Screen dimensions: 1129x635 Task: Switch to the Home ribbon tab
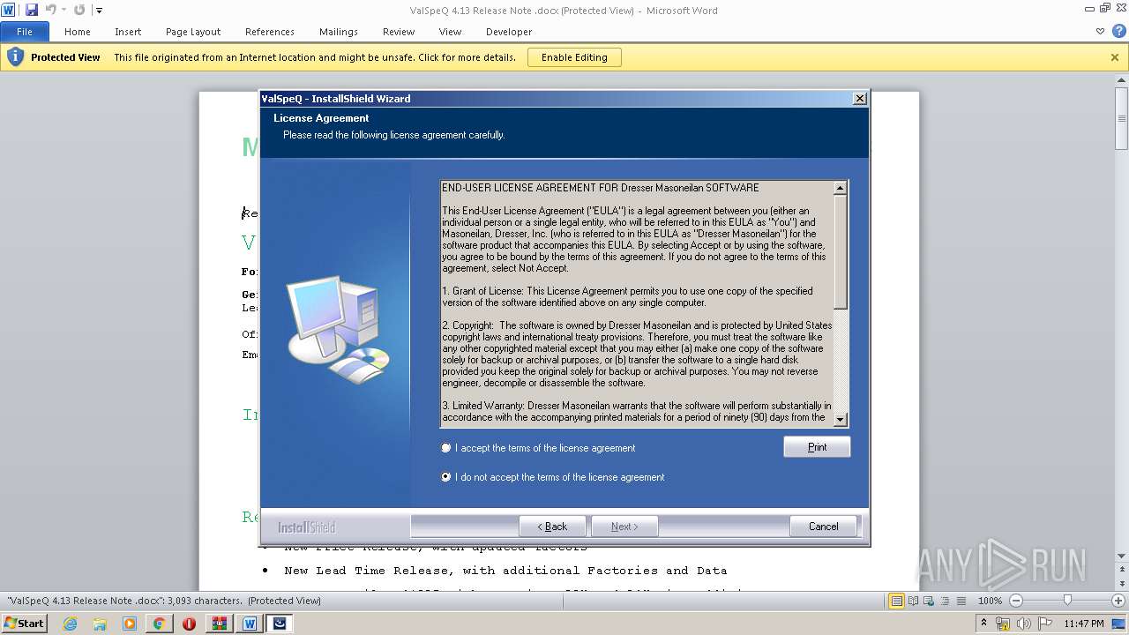pos(78,32)
